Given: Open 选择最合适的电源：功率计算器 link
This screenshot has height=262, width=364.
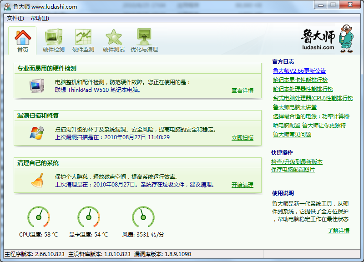Looking at the screenshot, I should (x=311, y=116).
